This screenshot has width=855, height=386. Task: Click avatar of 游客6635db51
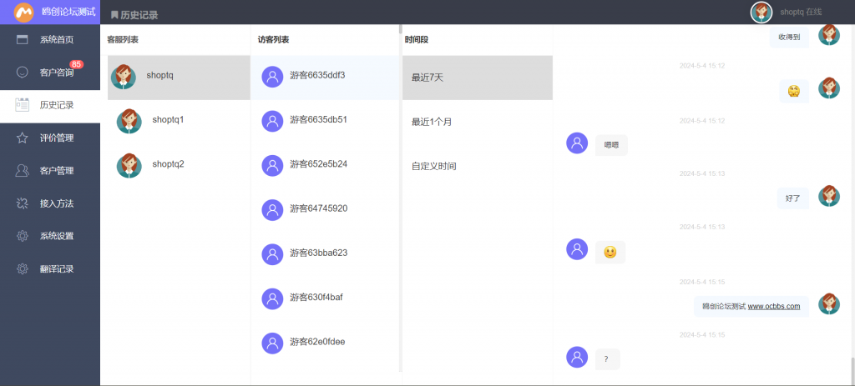(x=273, y=122)
